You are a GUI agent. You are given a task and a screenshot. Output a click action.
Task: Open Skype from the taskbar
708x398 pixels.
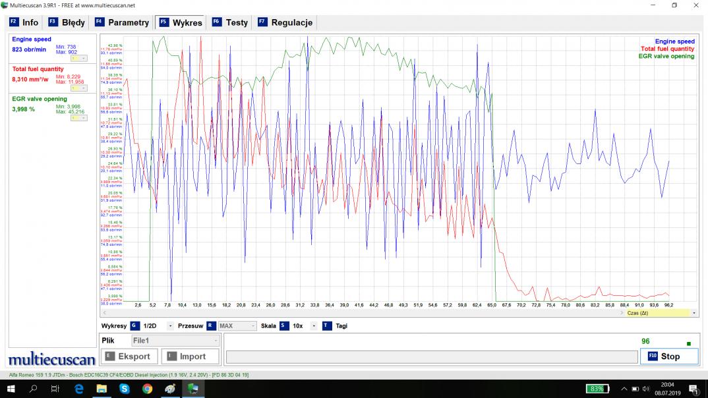click(125, 389)
